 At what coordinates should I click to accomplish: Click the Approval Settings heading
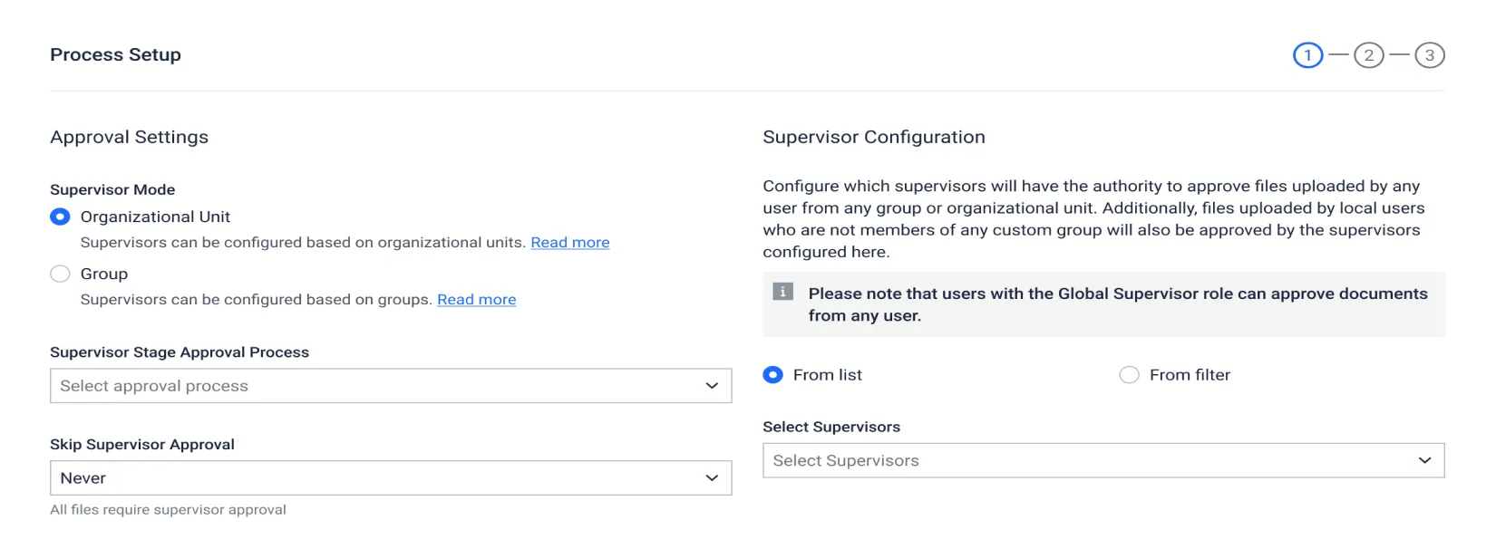coord(129,137)
